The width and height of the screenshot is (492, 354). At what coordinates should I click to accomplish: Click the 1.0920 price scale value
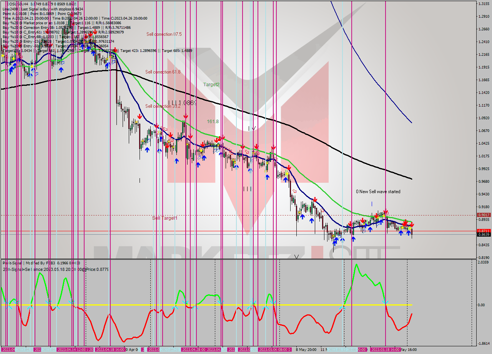pos(484,118)
